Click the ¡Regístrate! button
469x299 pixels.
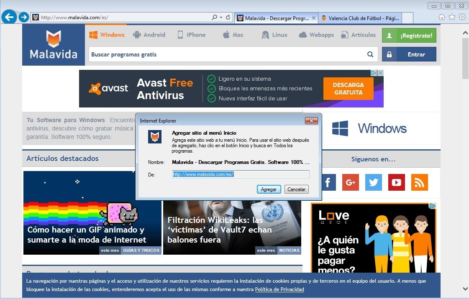(409, 35)
